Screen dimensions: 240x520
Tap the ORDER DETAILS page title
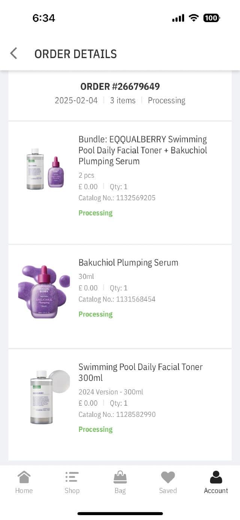(75, 54)
